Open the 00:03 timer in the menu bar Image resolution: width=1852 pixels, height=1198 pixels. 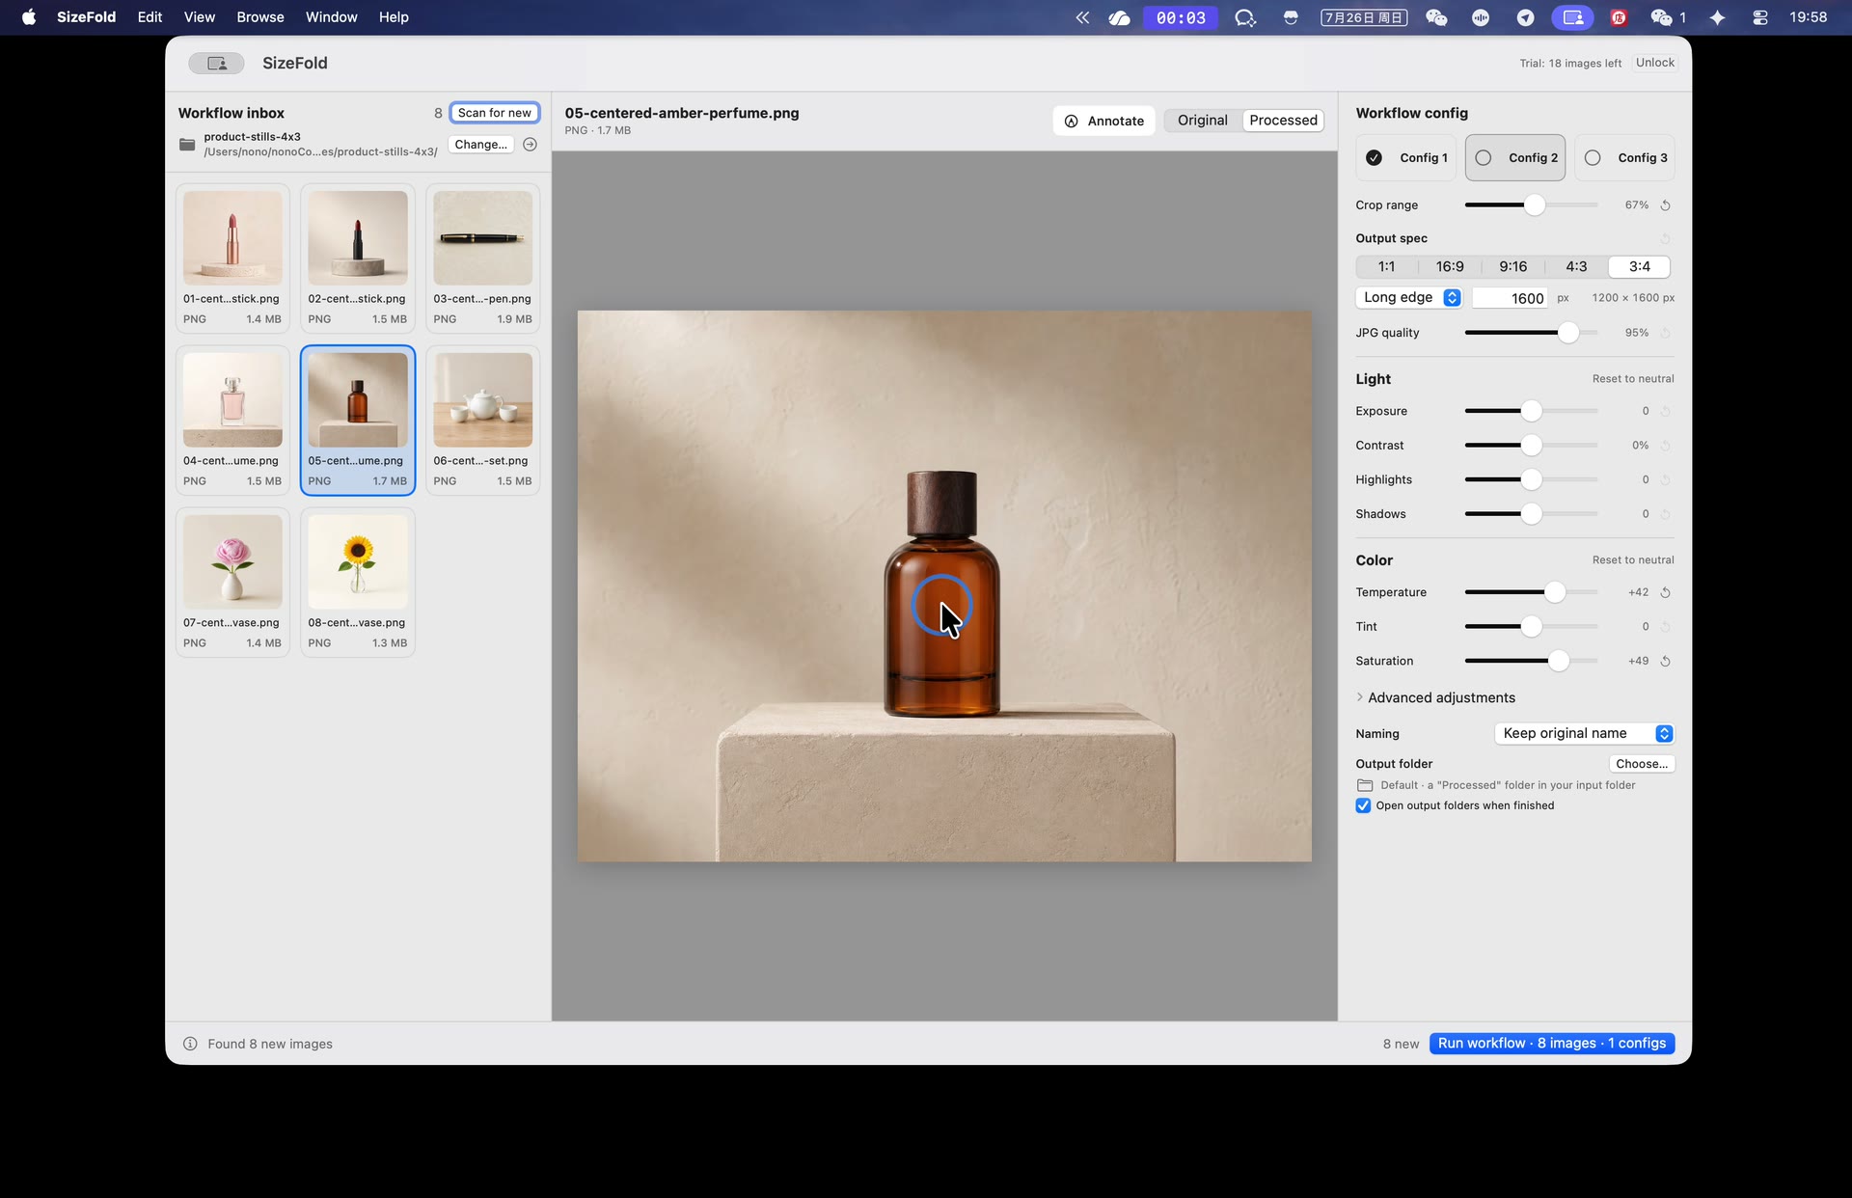pos(1181,17)
